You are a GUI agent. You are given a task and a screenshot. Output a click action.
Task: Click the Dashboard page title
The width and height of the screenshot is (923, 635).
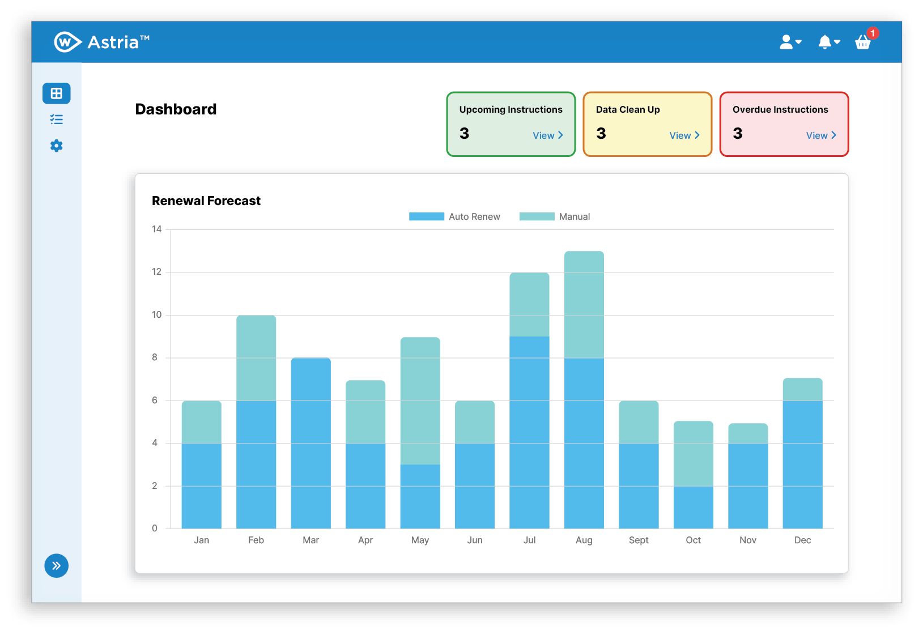point(176,109)
